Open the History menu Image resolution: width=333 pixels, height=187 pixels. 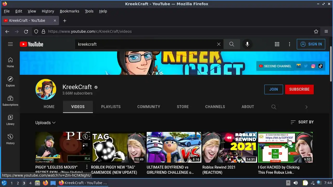tap(48, 11)
